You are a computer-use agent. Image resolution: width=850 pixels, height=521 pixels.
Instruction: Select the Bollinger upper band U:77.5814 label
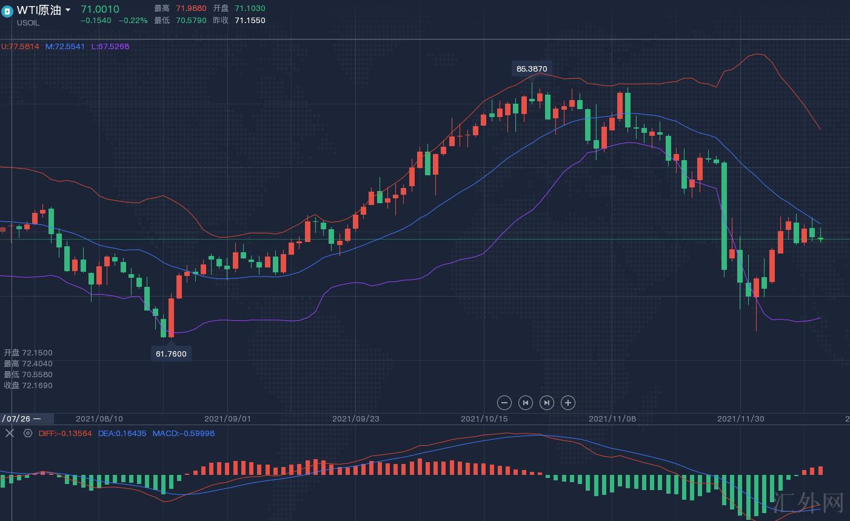(x=20, y=46)
